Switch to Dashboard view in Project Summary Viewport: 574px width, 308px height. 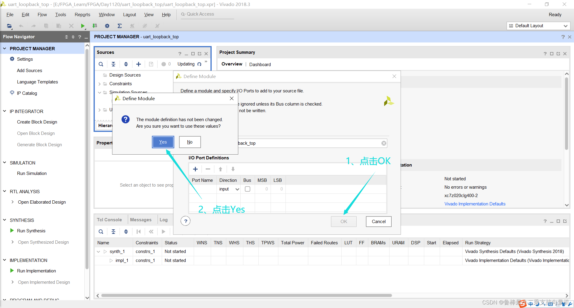pyautogui.click(x=260, y=64)
